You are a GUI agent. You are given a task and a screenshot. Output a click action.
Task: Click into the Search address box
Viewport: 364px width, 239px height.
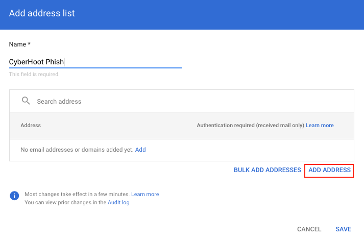click(182, 101)
